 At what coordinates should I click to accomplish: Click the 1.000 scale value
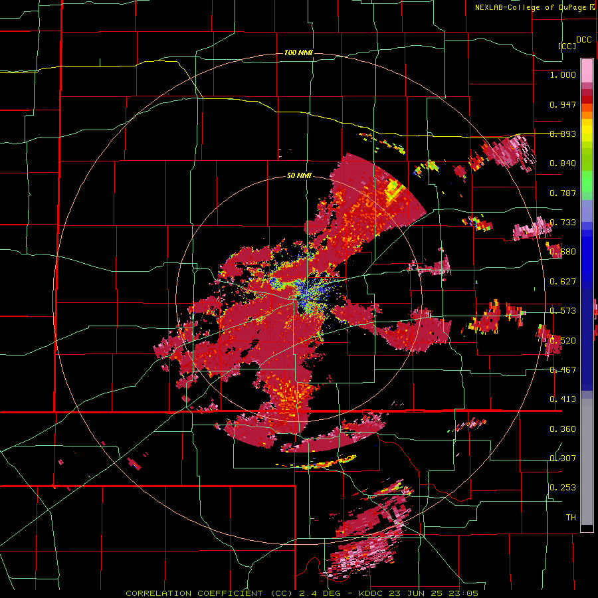tap(563, 74)
